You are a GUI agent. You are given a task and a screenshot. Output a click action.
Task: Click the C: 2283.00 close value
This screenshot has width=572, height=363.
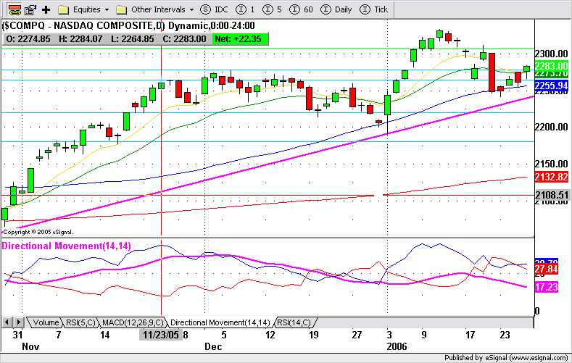tap(185, 39)
